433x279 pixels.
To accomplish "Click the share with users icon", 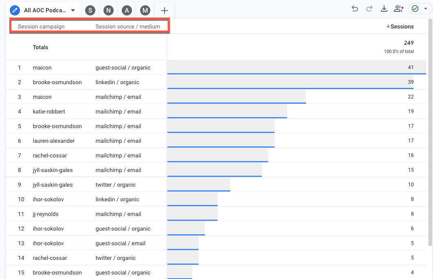I will tap(398, 9).
